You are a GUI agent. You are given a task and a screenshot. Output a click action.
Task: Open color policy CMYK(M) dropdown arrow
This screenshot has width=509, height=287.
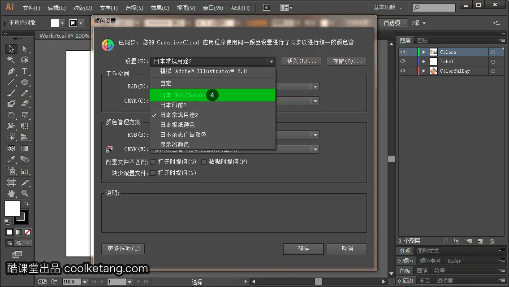(315, 149)
